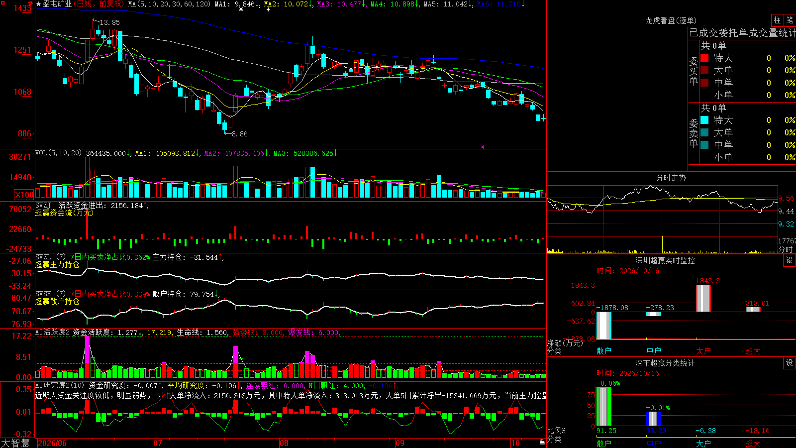
Task: Click the SVZL 主力持仓 indicator label
Action: pyautogui.click(x=52, y=257)
